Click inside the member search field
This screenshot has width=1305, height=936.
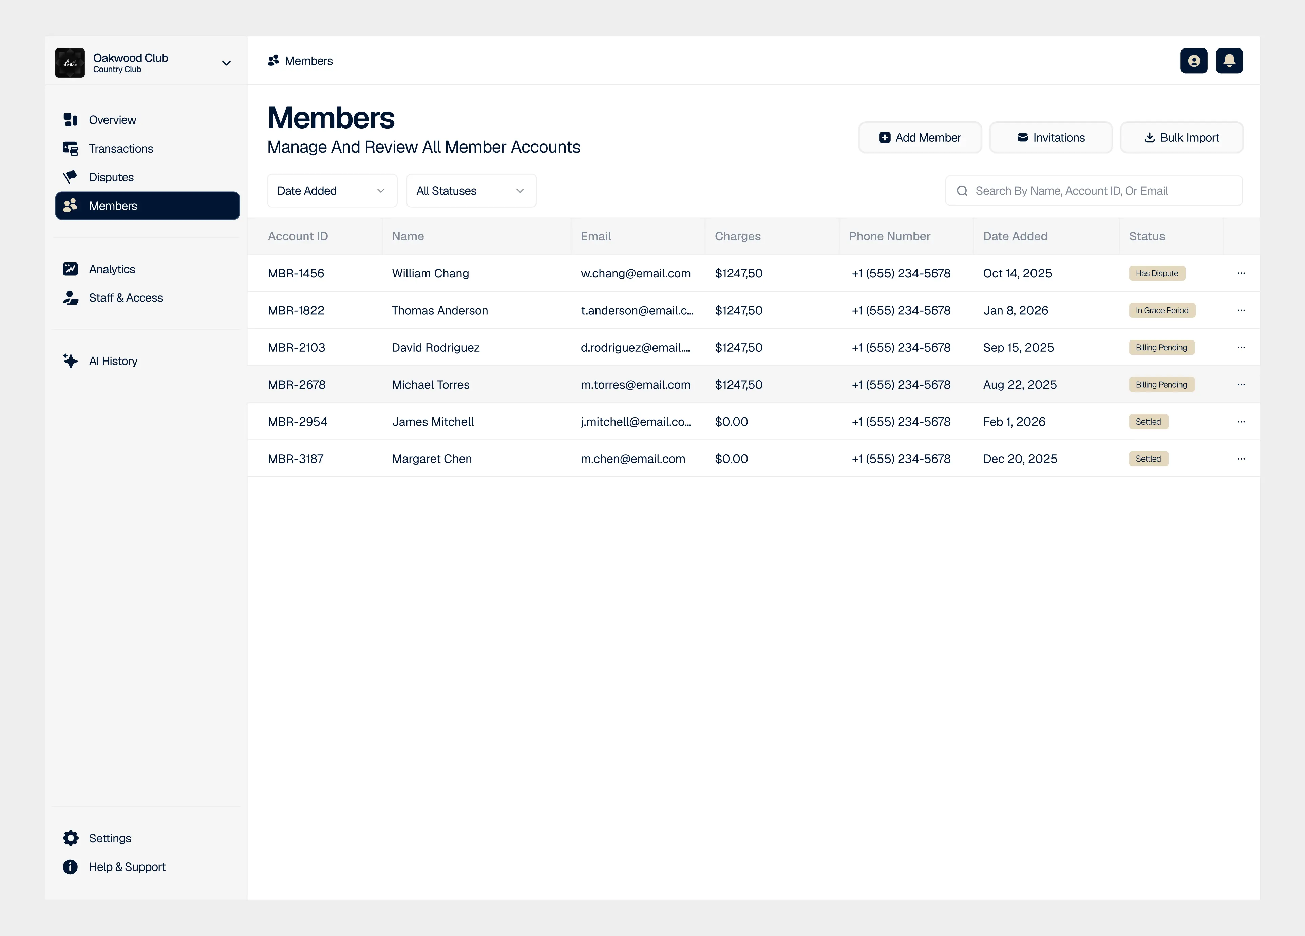(x=1093, y=190)
